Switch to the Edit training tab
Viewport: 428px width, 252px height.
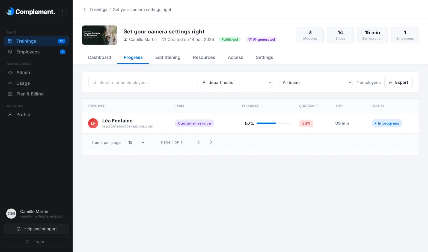(x=168, y=58)
